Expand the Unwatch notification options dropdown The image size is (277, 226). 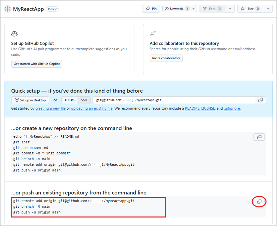(x=194, y=9)
